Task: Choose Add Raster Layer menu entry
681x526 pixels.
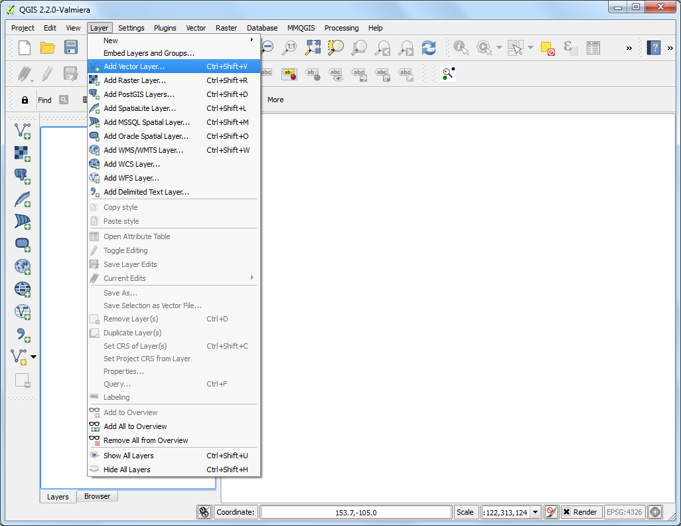Action: click(x=174, y=80)
